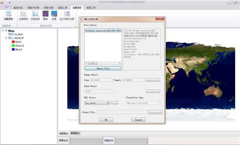Click the file list scroll-left arrow

(86, 63)
